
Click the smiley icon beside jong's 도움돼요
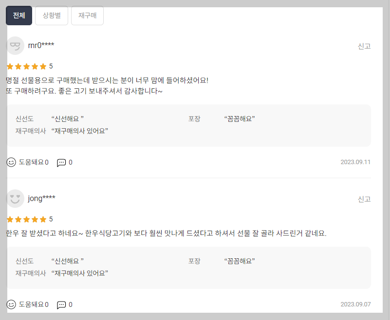pyautogui.click(x=11, y=304)
